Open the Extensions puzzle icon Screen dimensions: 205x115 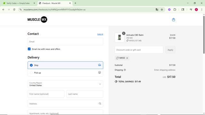[x=175, y=10]
